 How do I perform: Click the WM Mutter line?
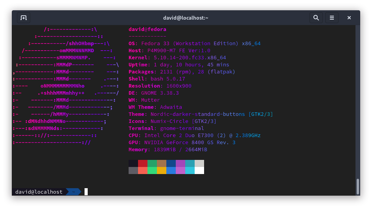point(144,100)
